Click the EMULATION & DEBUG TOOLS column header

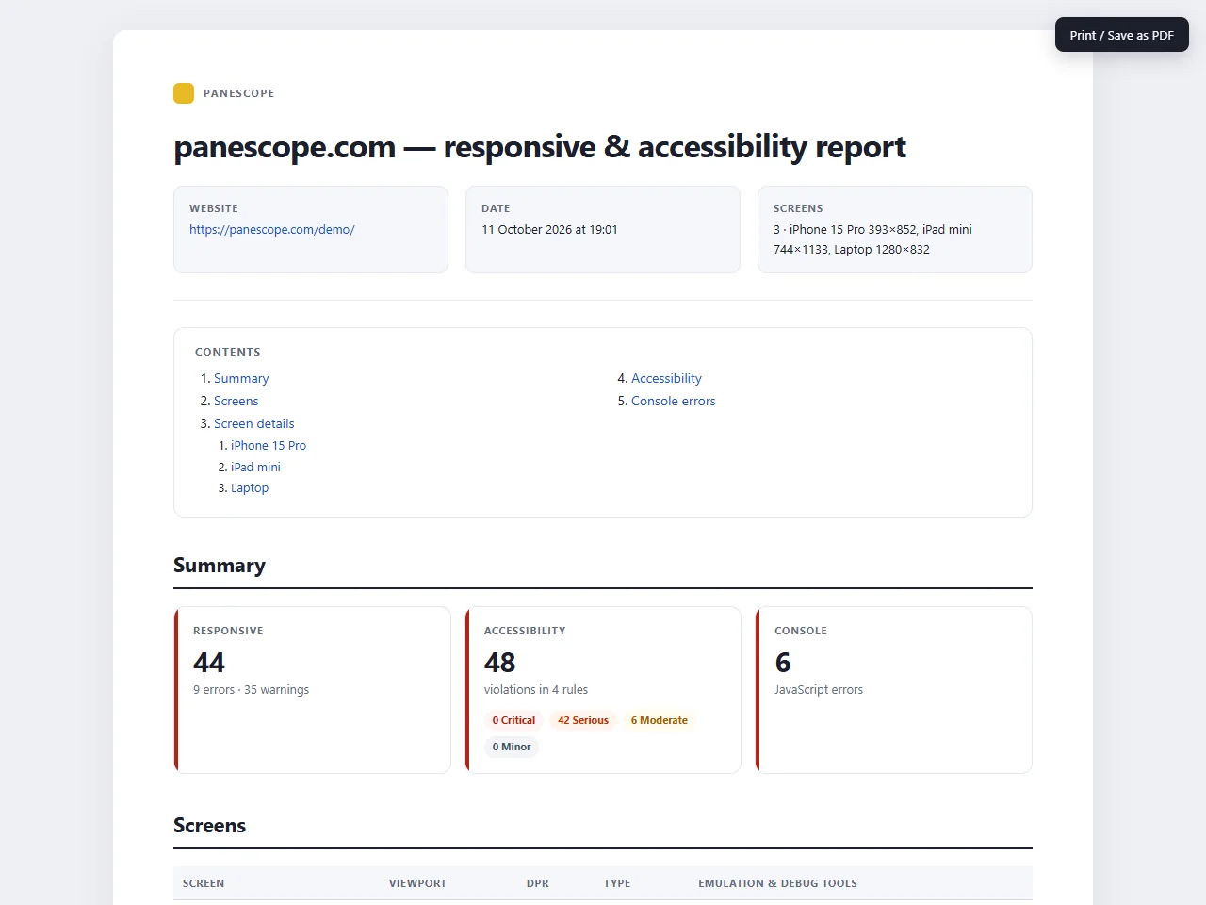(x=777, y=883)
